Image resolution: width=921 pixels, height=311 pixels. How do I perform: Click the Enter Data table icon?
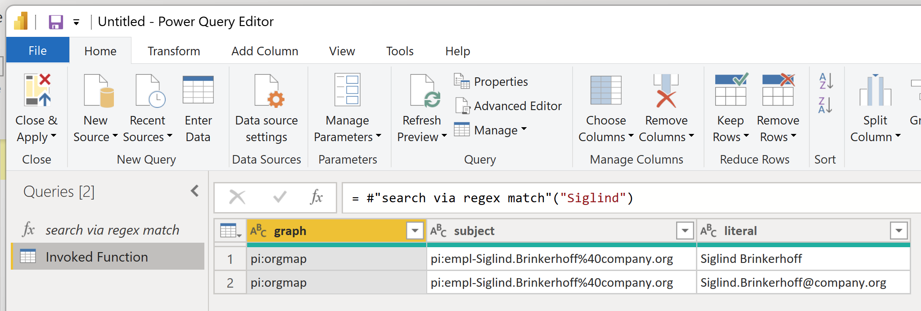point(198,90)
